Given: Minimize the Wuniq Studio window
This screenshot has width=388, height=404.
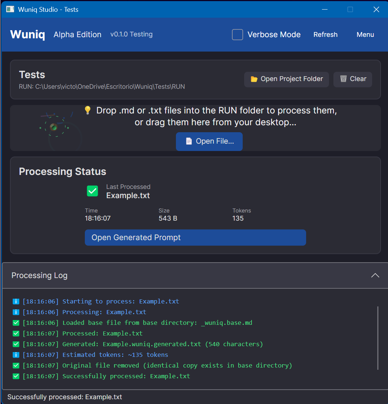Looking at the screenshot, I should 325,10.
